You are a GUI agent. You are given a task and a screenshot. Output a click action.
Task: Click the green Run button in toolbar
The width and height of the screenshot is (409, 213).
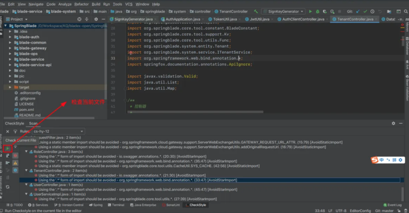tap(310, 11)
